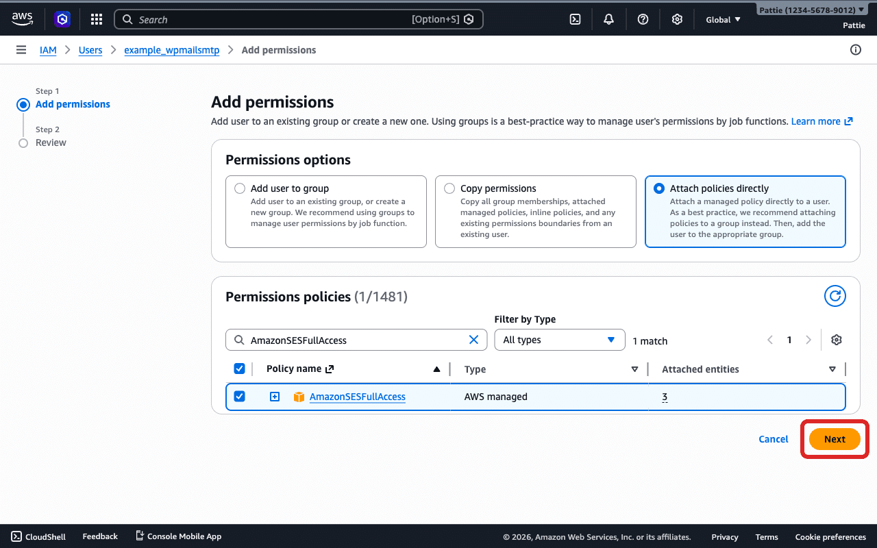Sort by Policy name column arrow
877x548 pixels.
(436, 369)
